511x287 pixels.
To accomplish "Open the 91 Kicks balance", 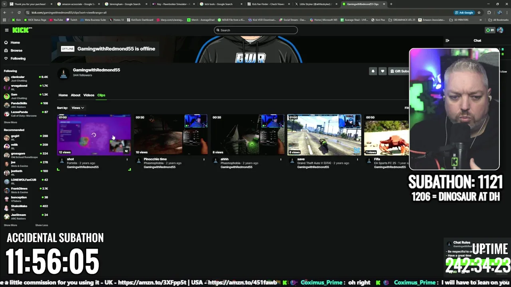I will tap(489, 30).
